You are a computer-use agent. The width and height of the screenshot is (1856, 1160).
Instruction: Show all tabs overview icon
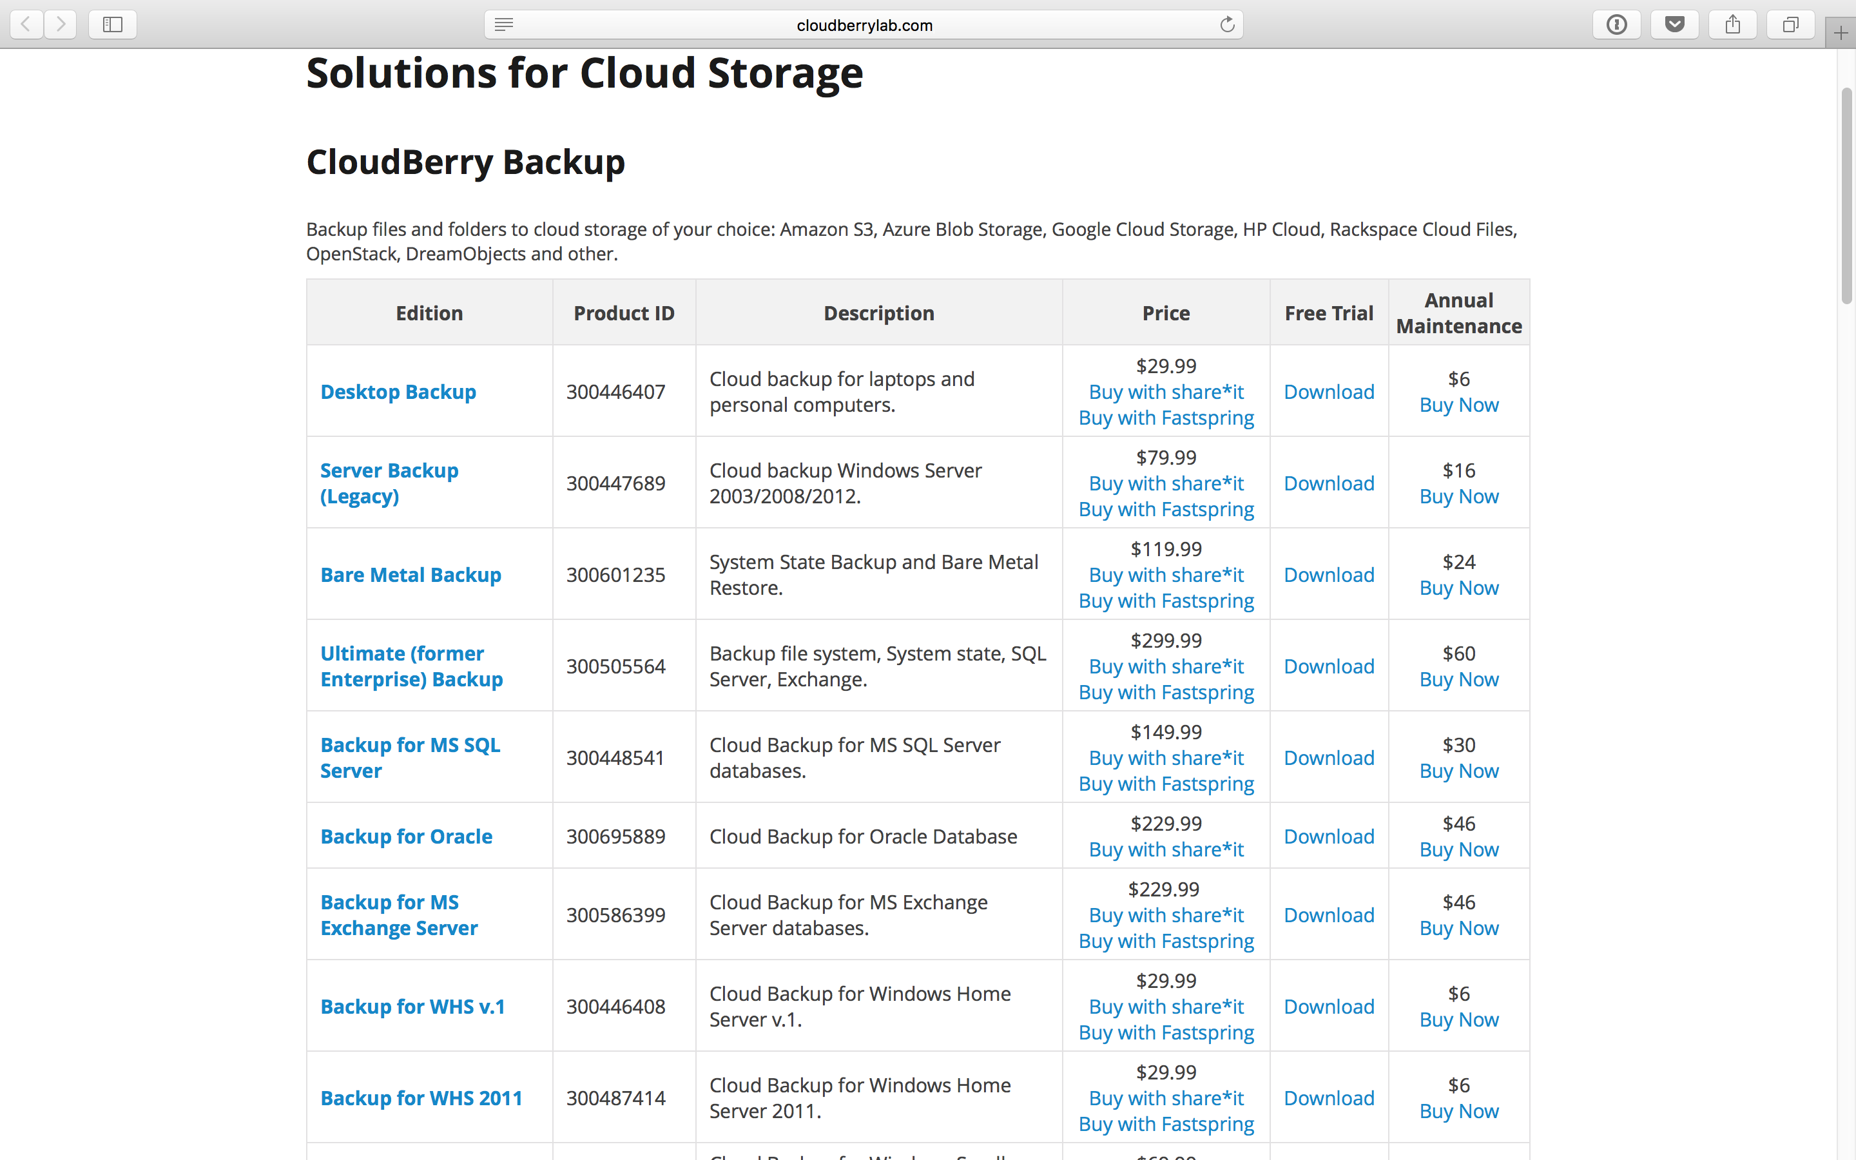(x=1790, y=24)
